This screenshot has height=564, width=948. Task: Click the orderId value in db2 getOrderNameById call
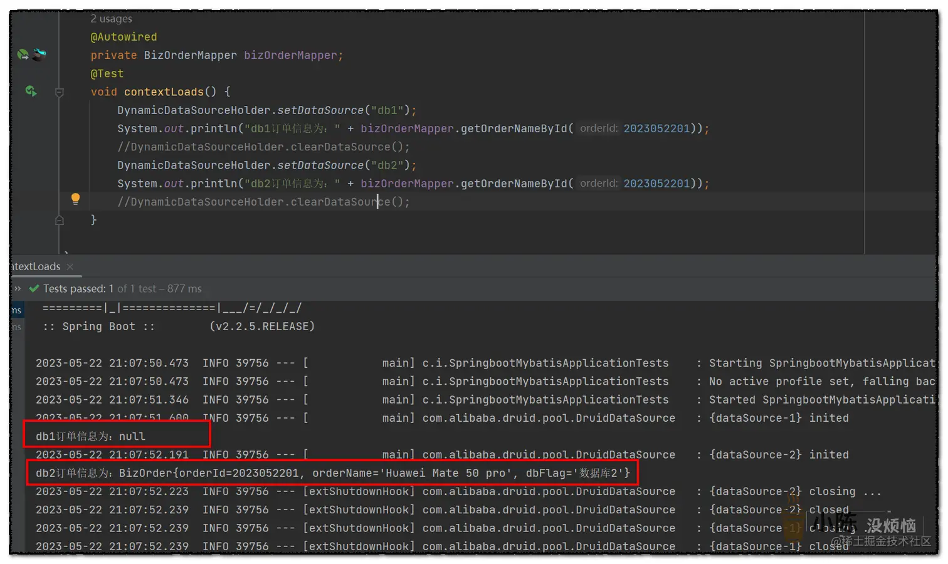(x=656, y=184)
